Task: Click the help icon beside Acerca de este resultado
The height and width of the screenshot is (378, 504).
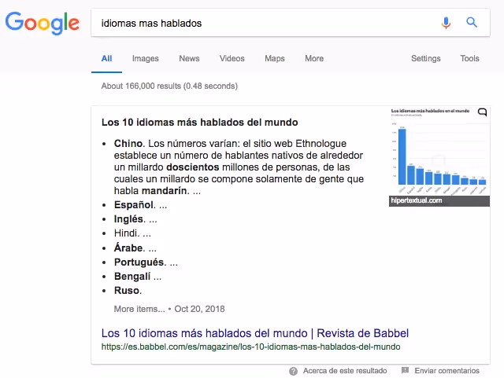Action: [293, 371]
